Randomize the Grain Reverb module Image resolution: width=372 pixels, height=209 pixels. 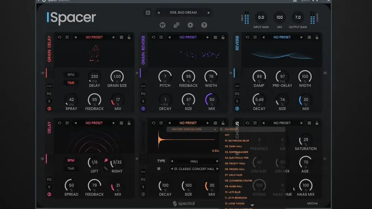[215, 37]
